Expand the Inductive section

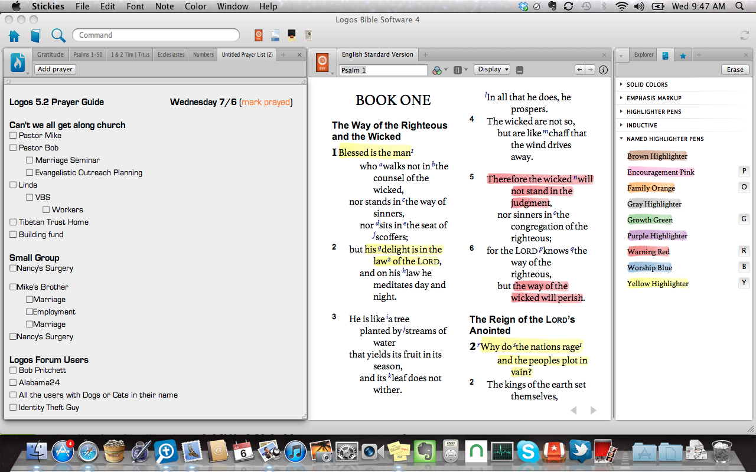coord(621,125)
